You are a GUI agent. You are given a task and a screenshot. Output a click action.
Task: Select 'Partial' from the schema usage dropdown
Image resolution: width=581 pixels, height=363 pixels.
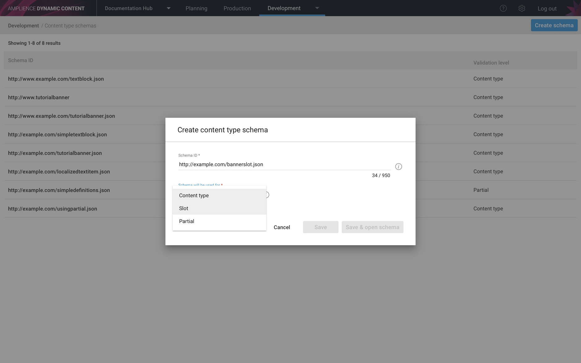pos(186,221)
